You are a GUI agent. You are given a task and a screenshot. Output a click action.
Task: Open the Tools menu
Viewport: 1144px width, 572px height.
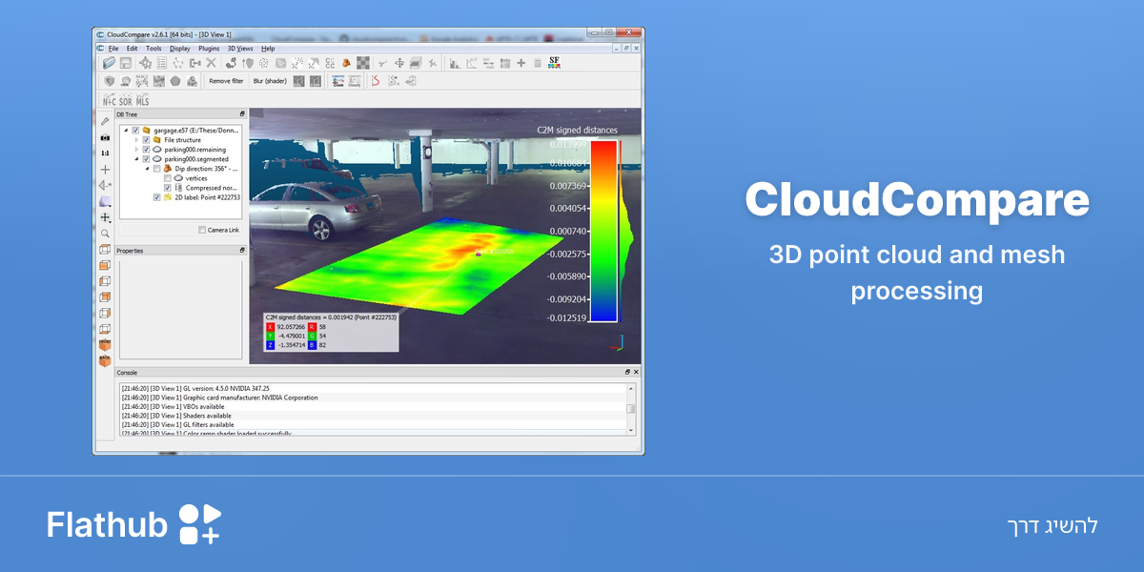(153, 49)
